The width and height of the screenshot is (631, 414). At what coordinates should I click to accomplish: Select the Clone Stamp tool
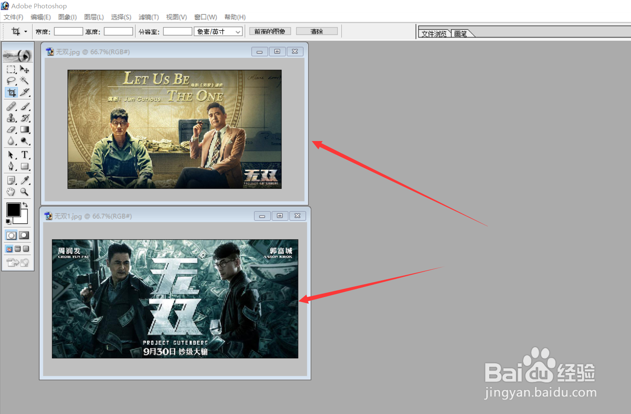pyautogui.click(x=11, y=118)
